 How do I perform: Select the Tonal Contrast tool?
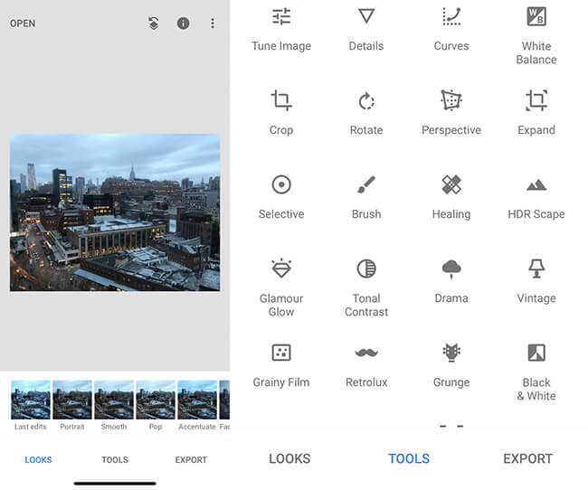(x=366, y=287)
